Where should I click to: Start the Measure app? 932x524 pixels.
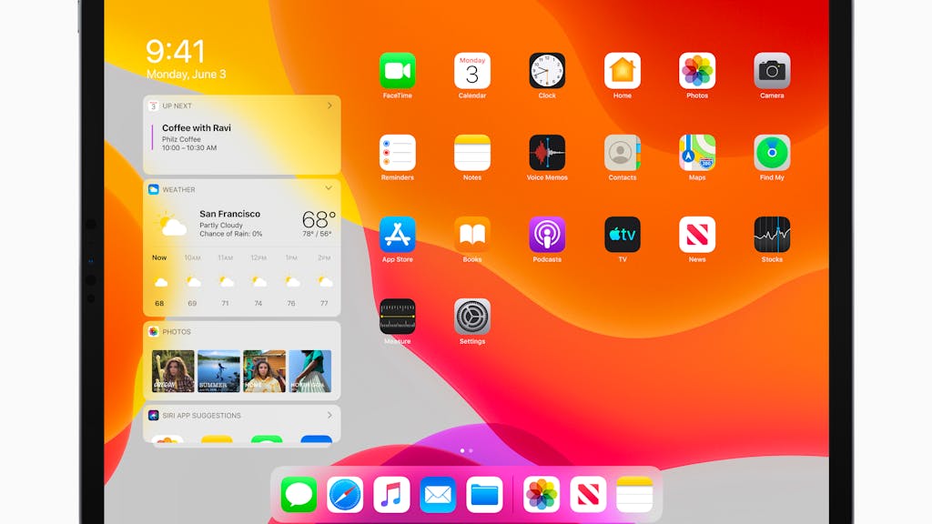[398, 315]
